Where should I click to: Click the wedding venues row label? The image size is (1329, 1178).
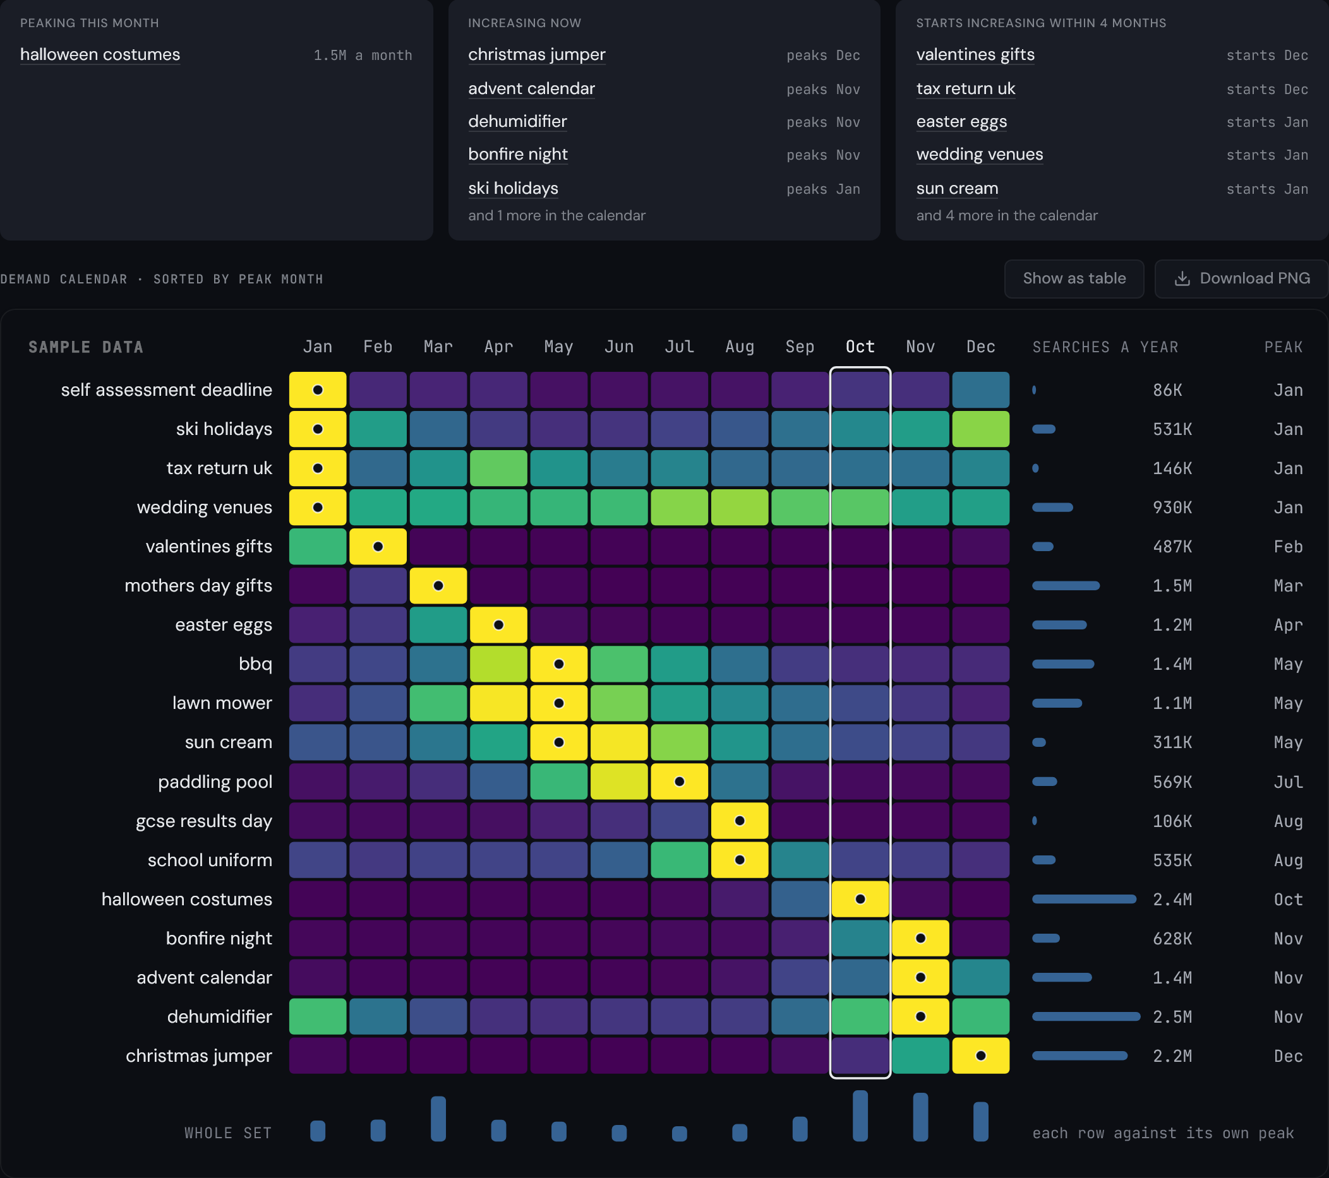point(204,508)
